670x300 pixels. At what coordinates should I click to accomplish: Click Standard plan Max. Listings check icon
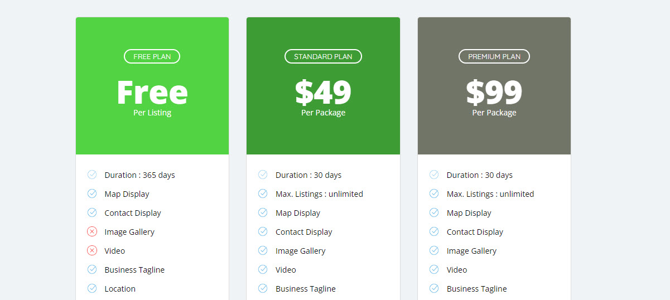click(263, 193)
